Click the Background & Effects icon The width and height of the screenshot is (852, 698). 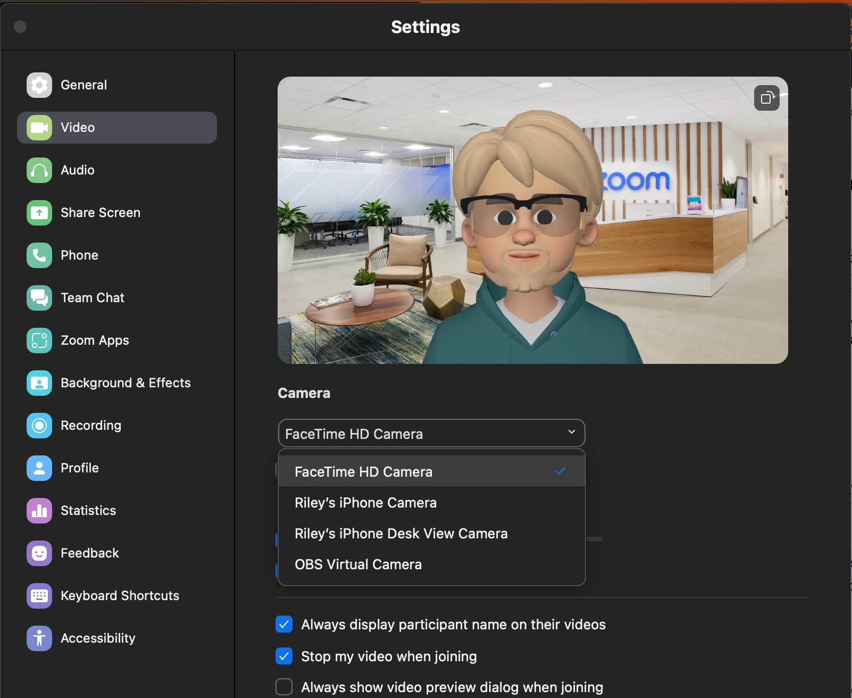coord(39,383)
